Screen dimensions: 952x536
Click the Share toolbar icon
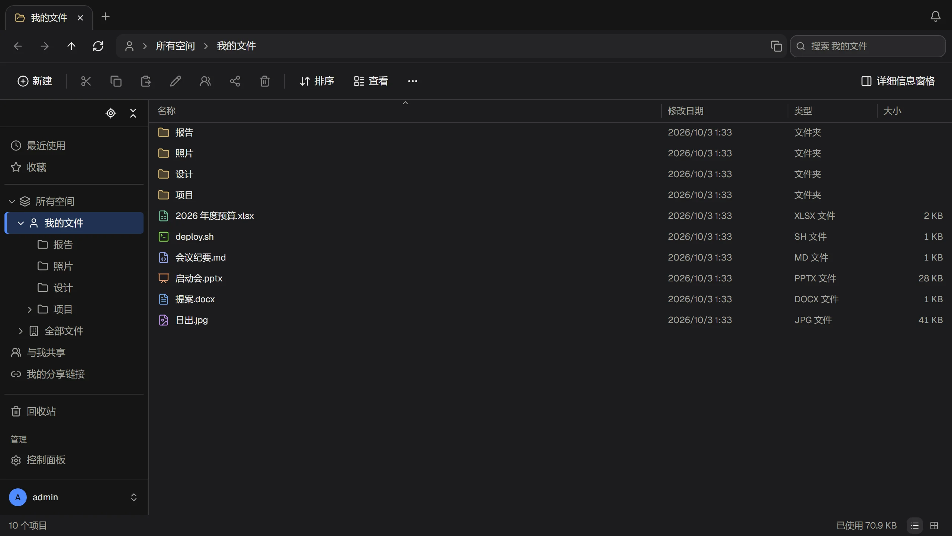(235, 81)
